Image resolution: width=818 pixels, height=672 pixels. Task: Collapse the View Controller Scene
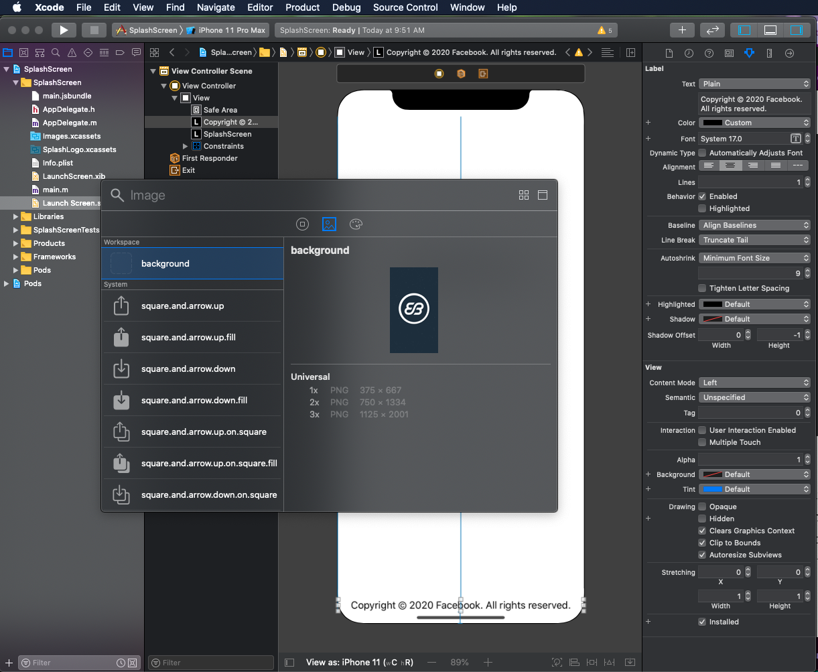pyautogui.click(x=153, y=71)
